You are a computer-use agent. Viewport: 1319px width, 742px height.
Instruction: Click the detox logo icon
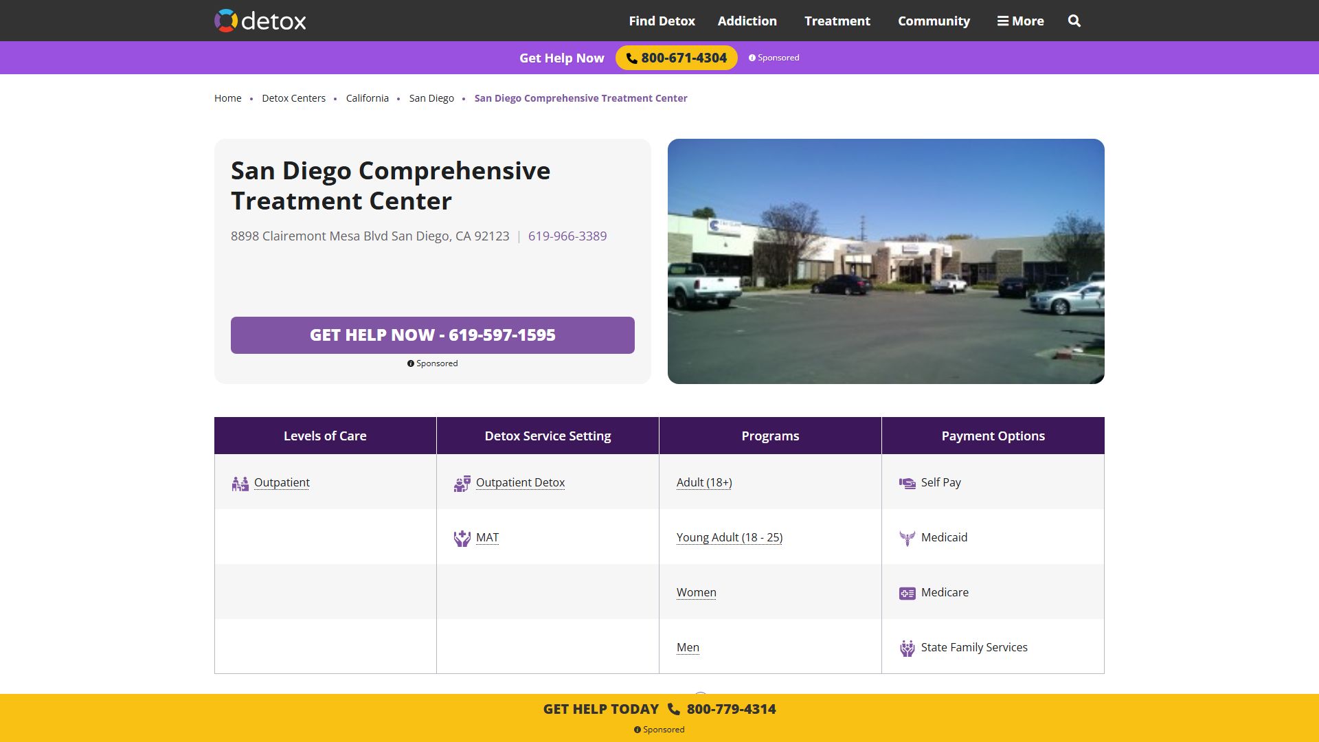click(226, 21)
